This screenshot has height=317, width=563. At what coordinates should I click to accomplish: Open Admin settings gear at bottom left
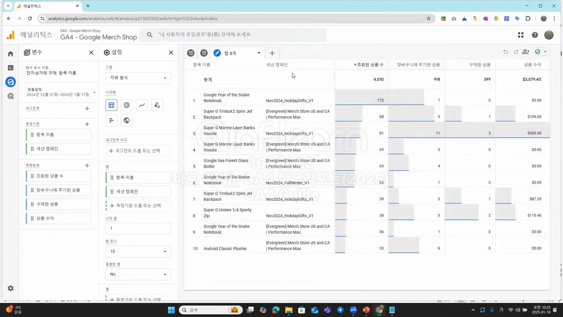click(x=11, y=288)
